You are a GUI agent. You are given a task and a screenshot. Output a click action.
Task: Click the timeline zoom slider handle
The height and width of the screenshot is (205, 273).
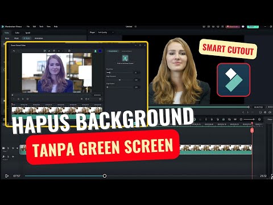pyautogui.click(x=254, y=120)
